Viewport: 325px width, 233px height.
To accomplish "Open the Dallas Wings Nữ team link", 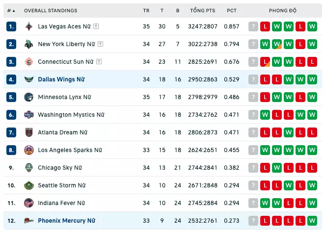I will [x=61, y=79].
